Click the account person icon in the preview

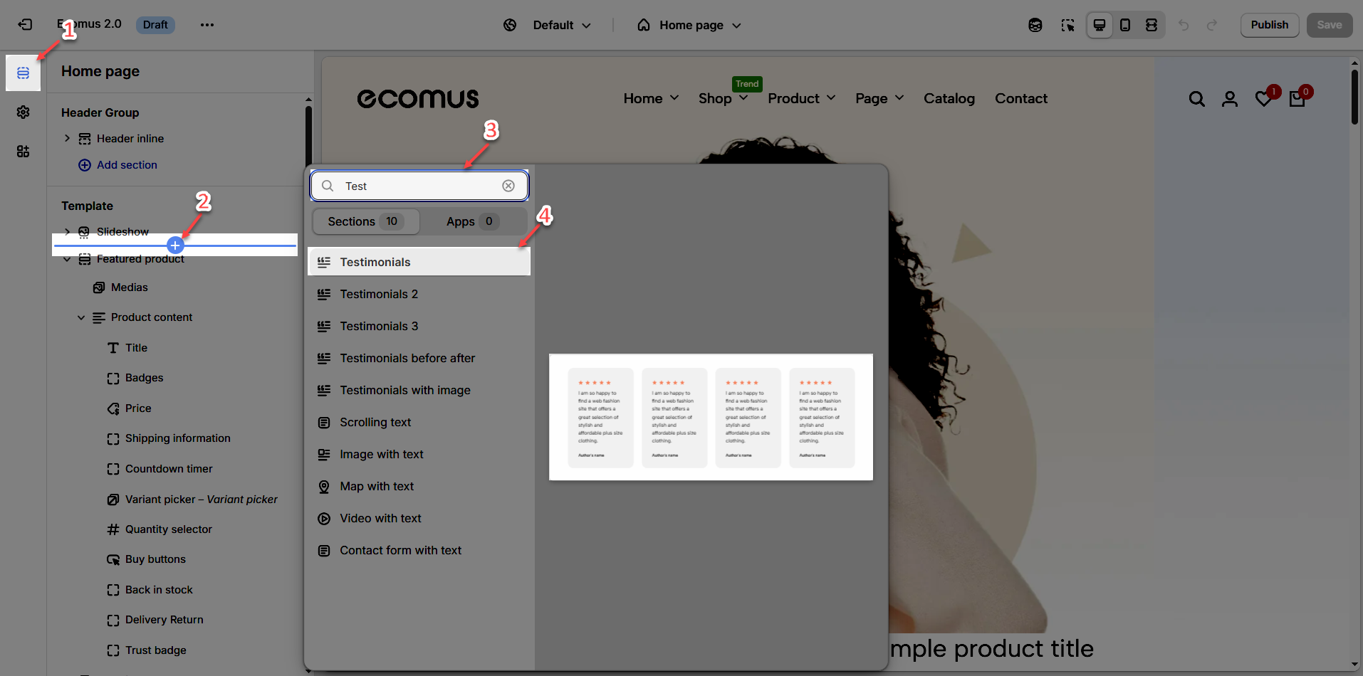[1230, 99]
